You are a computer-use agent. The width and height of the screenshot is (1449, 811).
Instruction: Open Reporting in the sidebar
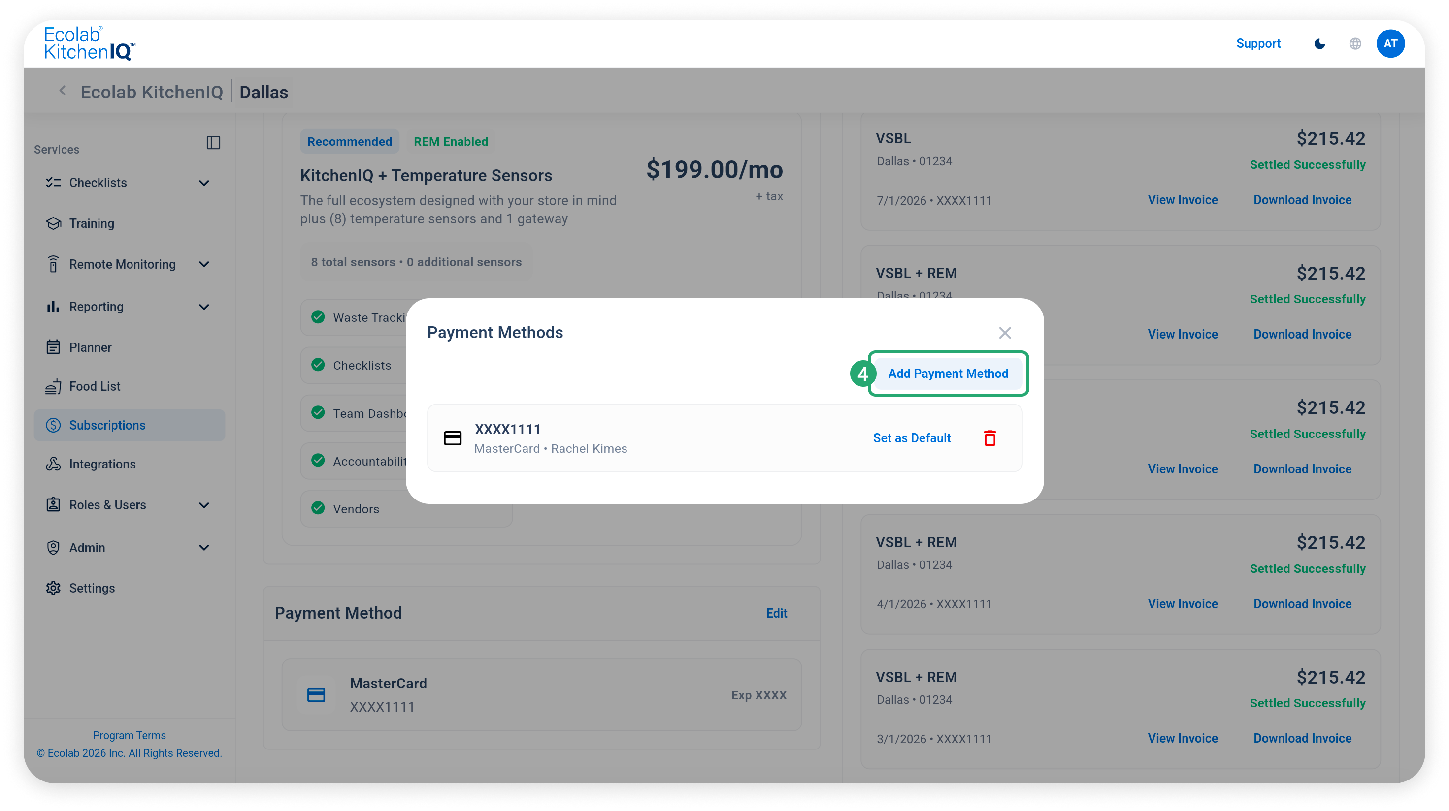96,307
